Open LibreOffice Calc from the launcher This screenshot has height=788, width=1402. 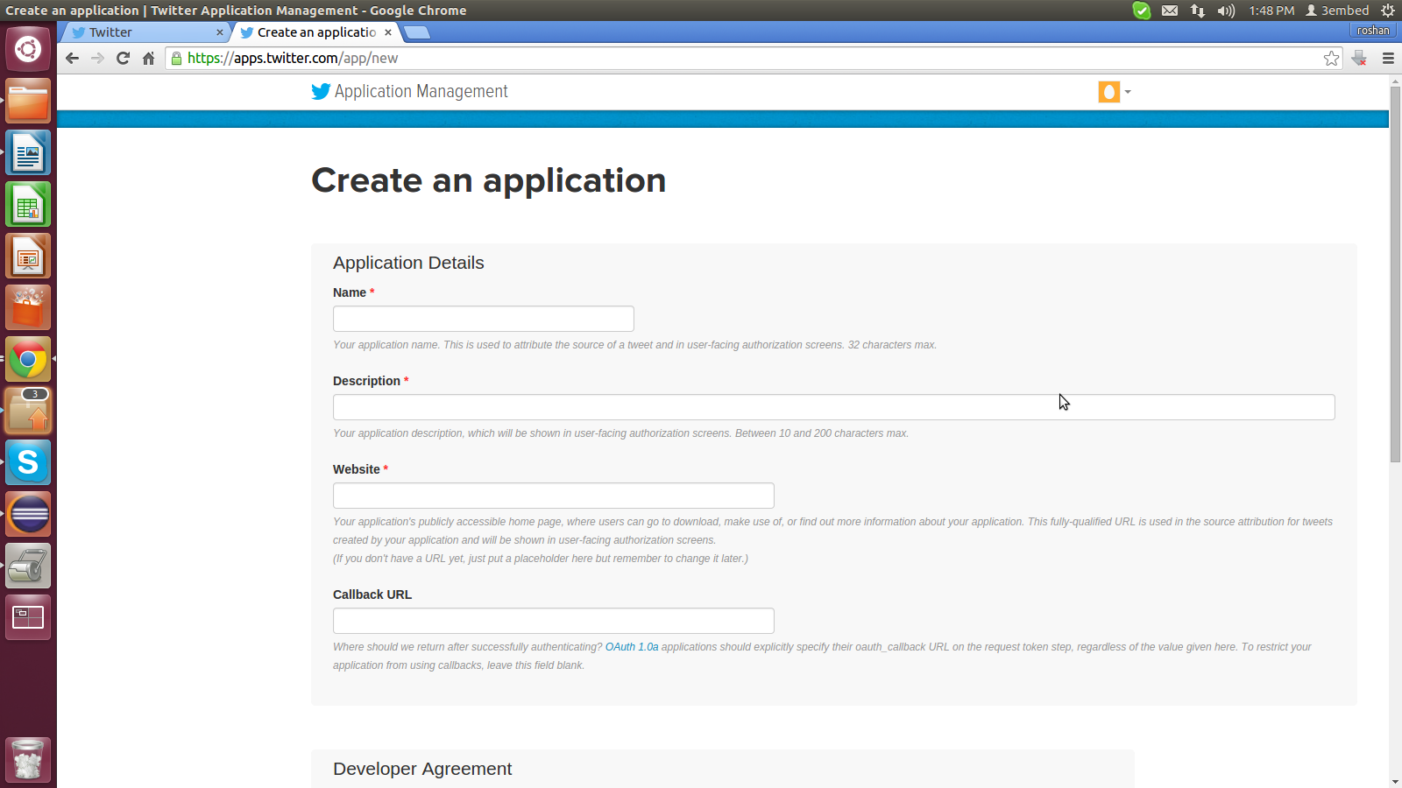(x=28, y=205)
